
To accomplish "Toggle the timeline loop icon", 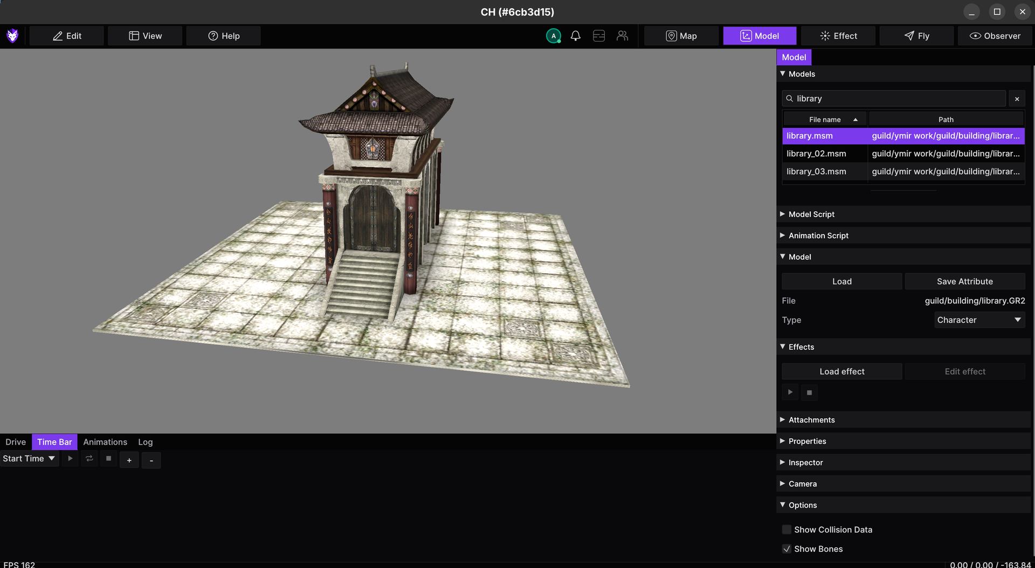I will tap(89, 459).
